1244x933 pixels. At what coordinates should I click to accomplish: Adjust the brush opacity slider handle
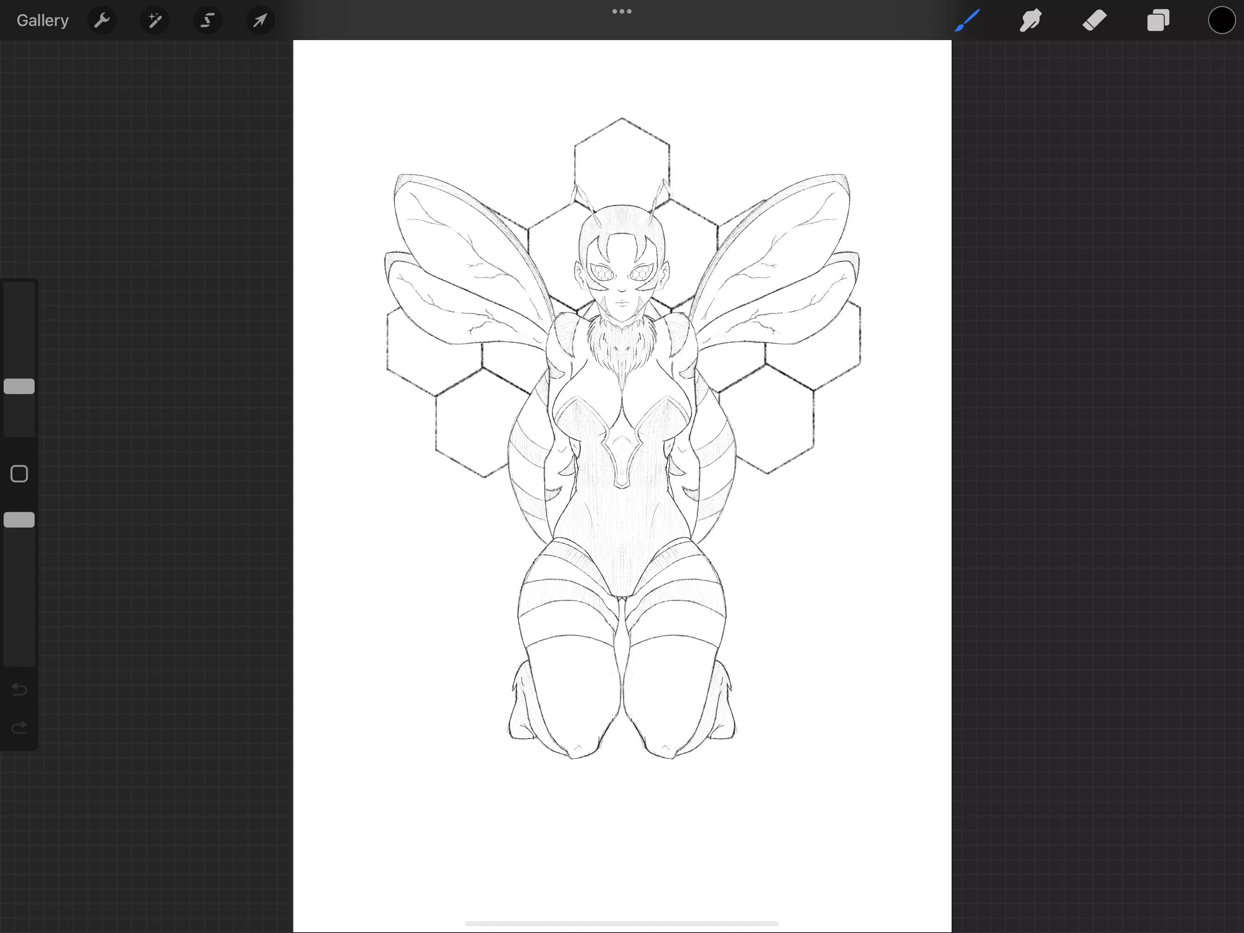coord(19,519)
